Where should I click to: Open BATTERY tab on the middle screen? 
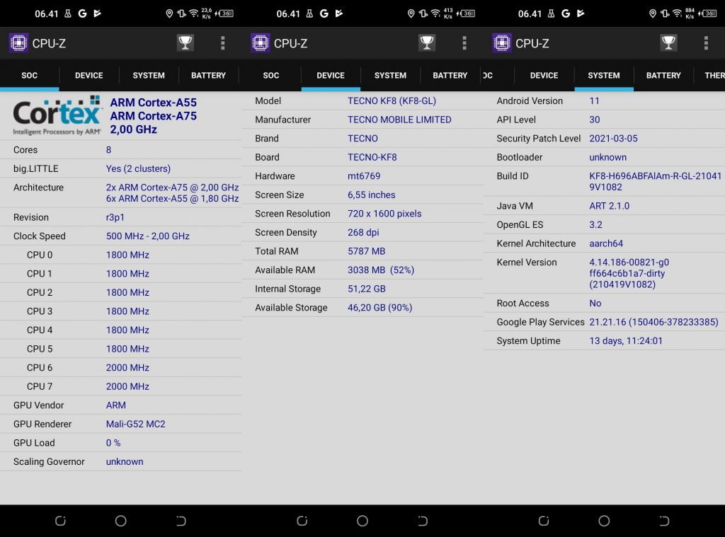pos(450,75)
